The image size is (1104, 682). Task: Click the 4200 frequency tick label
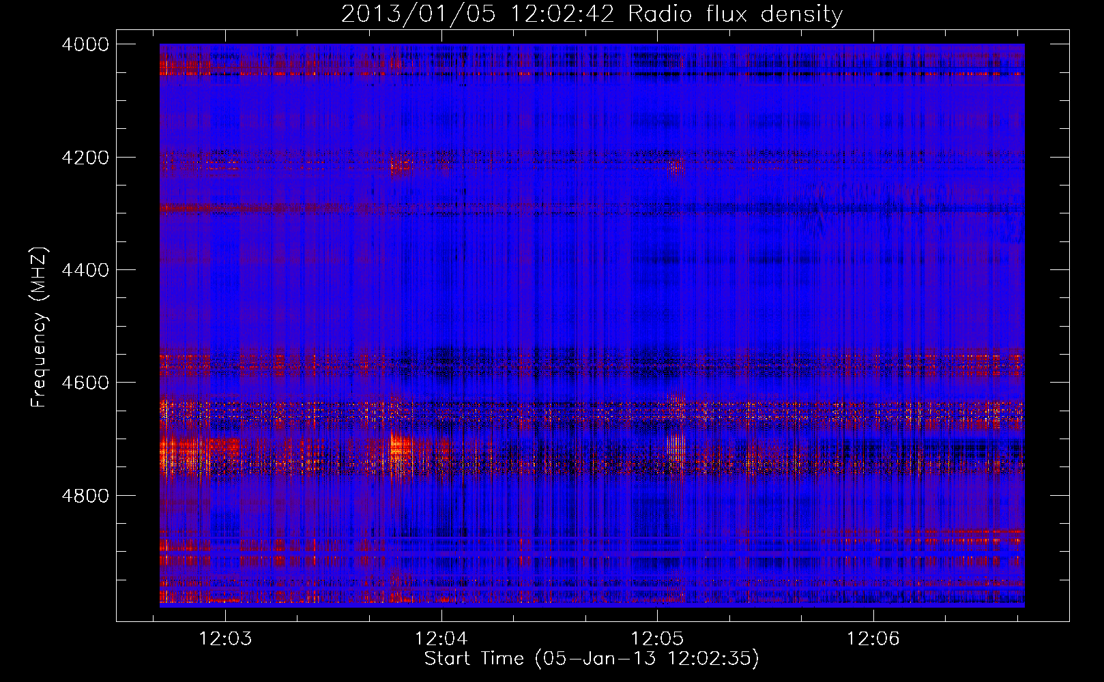pos(85,158)
